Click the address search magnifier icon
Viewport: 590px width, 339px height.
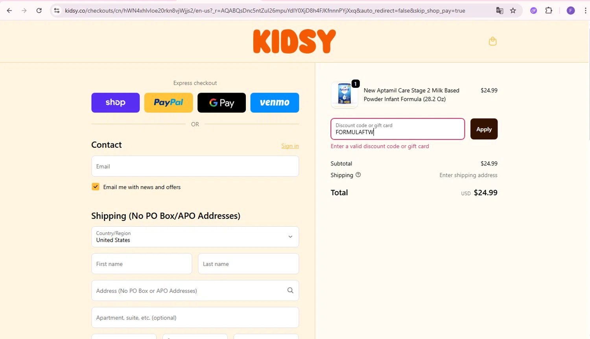point(290,291)
